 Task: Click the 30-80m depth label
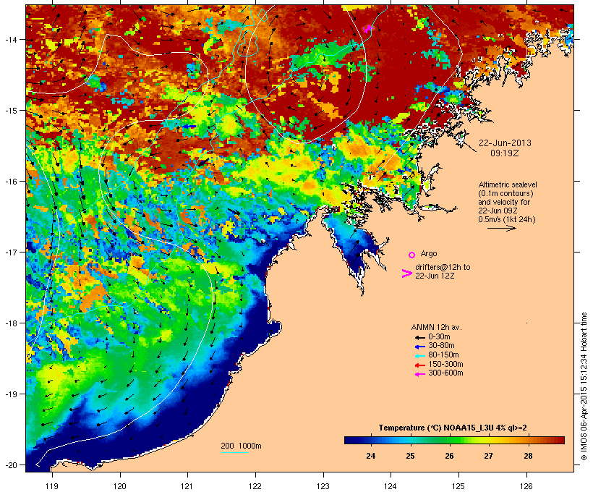441,346
